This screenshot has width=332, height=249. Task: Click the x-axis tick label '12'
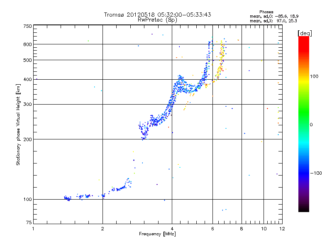tap(282, 229)
